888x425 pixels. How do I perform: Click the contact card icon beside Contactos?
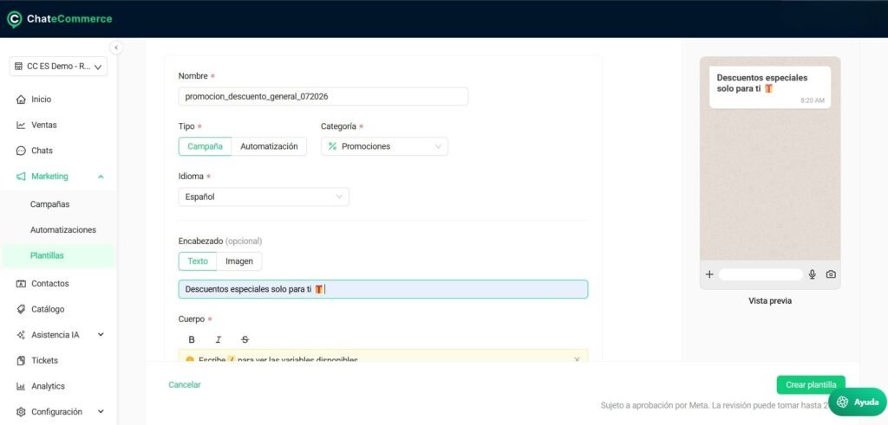click(21, 284)
